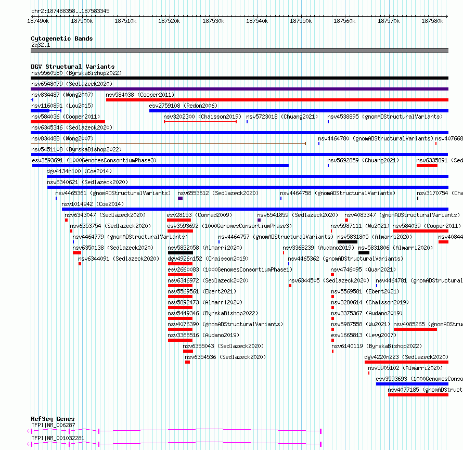Select nsv6541859 (Sedlazeck2020) label
This screenshot has width=463, height=450.
coord(298,215)
